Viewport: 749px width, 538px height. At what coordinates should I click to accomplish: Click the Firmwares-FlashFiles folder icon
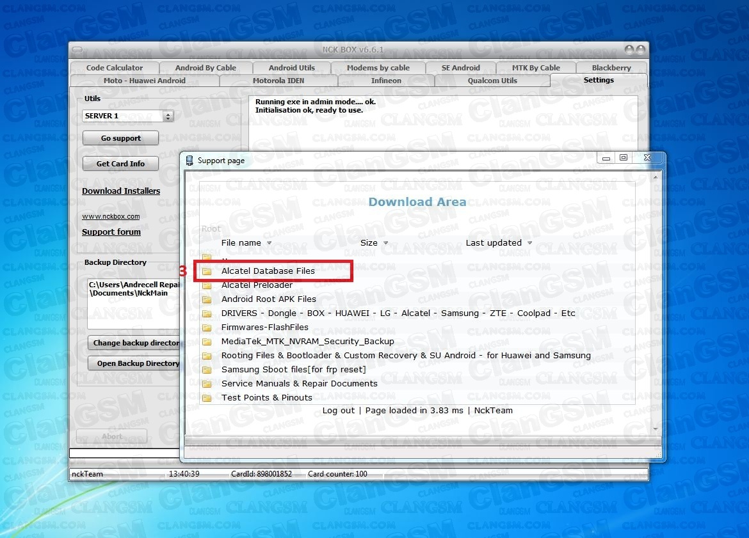207,328
